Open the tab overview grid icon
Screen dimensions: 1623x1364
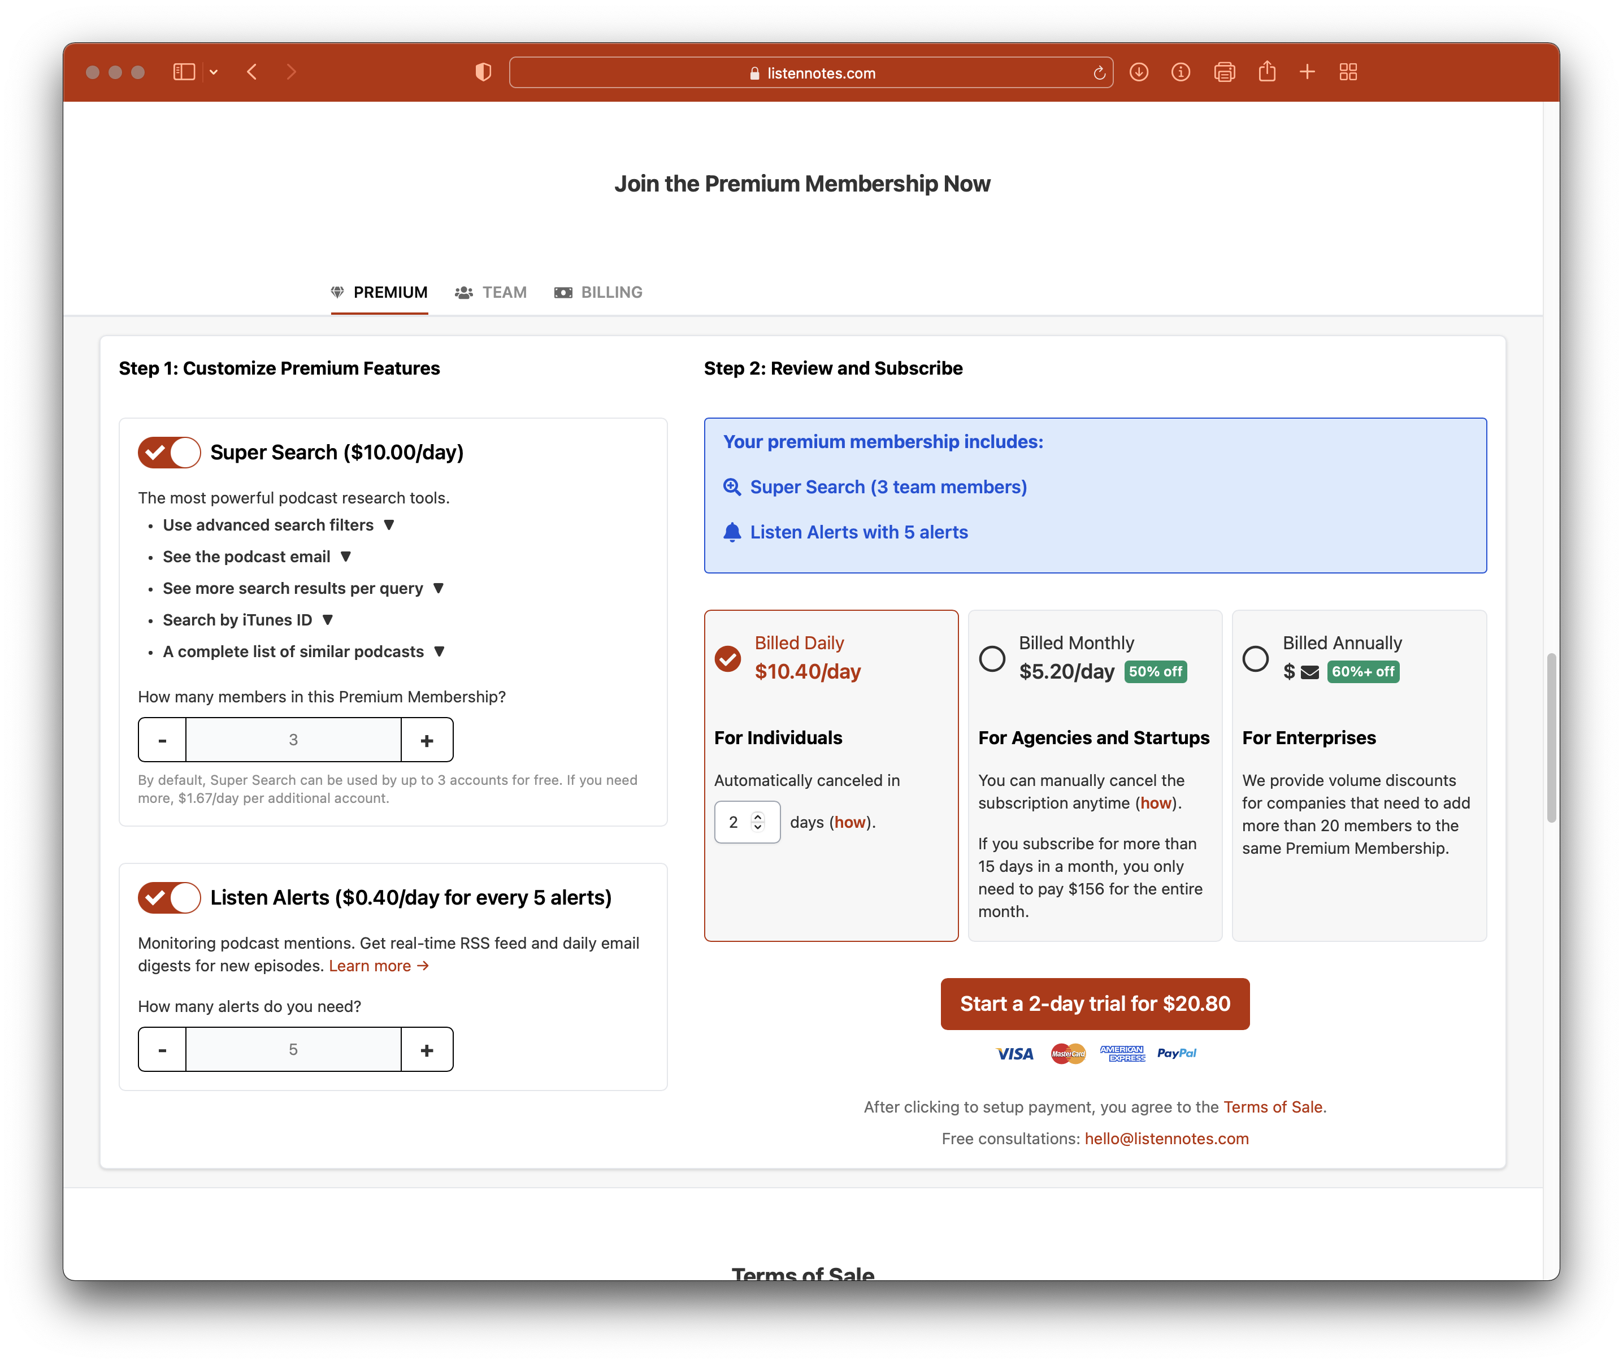click(x=1348, y=72)
